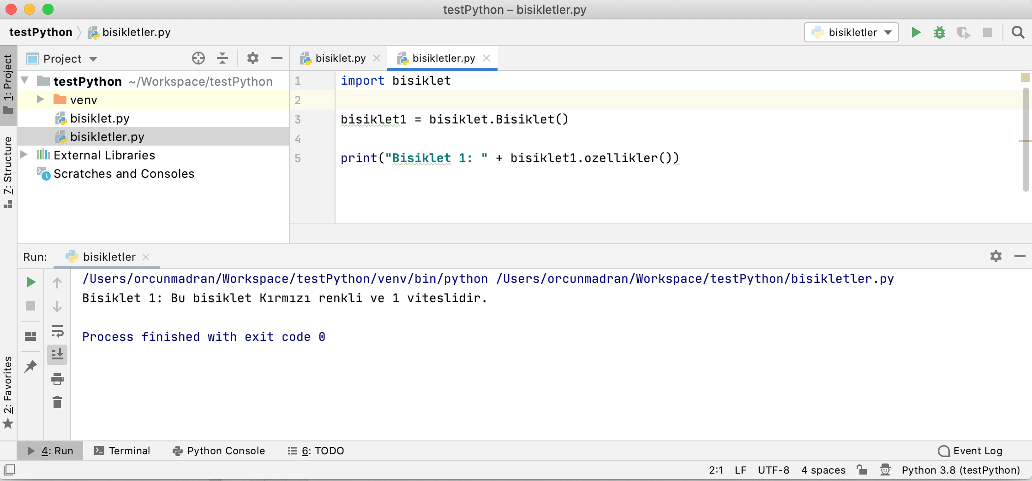Click the testPython breadcrumb

pyautogui.click(x=41, y=32)
